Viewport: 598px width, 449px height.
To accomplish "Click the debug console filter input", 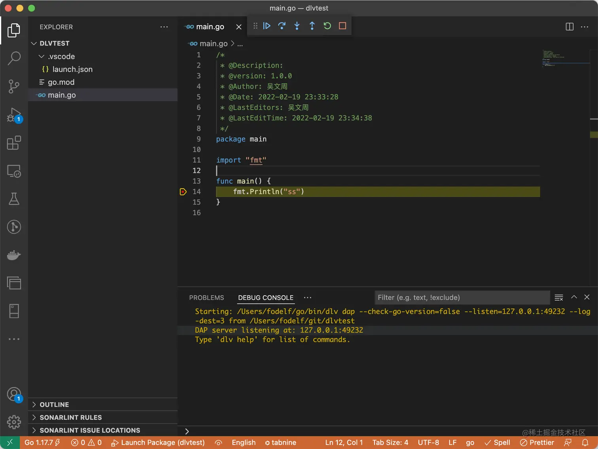I will click(x=462, y=297).
